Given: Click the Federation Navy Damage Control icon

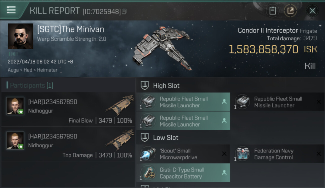Looking at the screenshot, I should [x=242, y=154].
